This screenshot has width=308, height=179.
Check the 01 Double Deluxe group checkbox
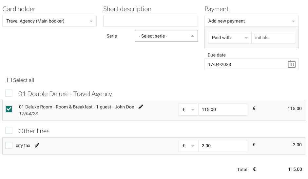coord(9,93)
